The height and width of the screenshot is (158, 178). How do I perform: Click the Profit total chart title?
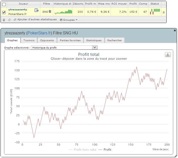[89, 54]
